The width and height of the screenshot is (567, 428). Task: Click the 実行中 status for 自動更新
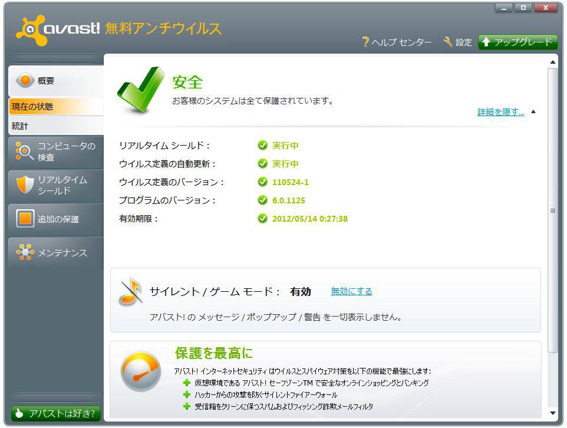(285, 163)
